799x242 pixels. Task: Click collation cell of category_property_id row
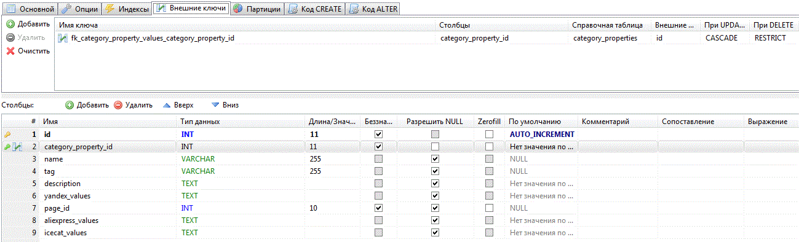point(701,147)
